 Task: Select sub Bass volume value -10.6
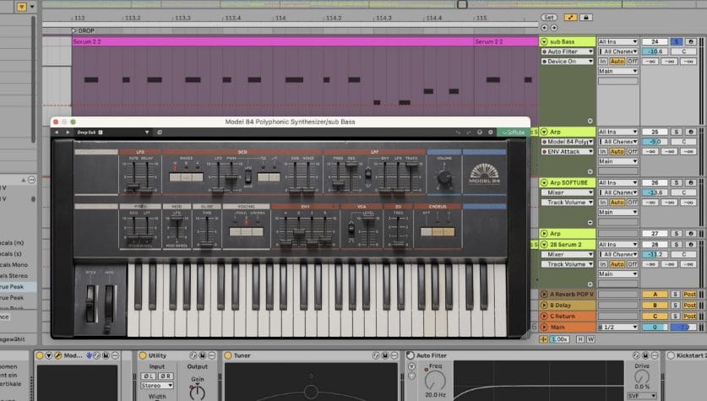click(x=655, y=51)
